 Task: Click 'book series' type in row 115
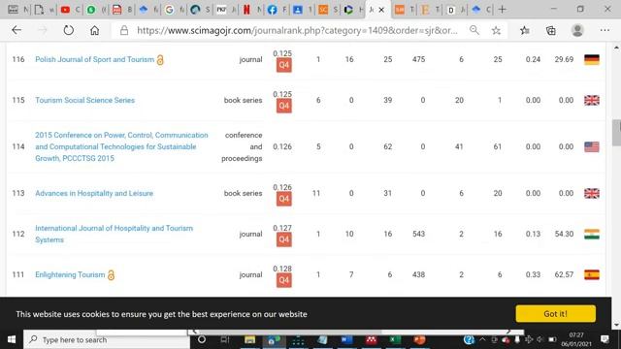(243, 100)
